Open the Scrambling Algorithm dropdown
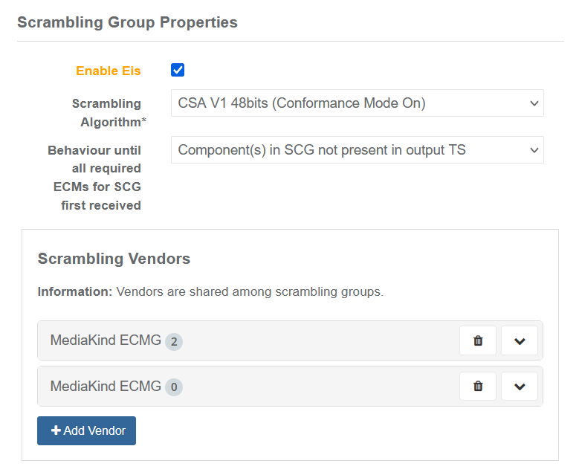The height and width of the screenshot is (475, 579). [357, 103]
